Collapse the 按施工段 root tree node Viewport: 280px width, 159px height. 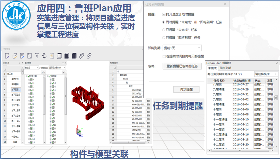coord(26,76)
